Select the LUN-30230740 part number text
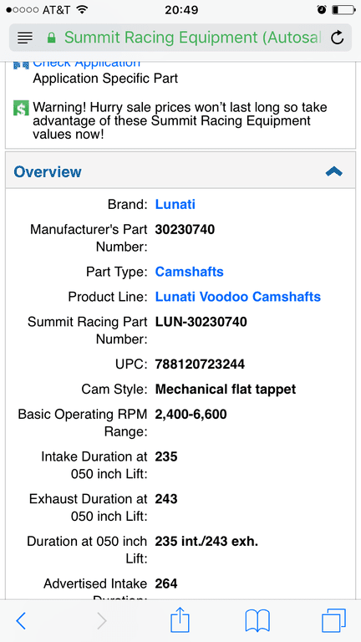Image resolution: width=361 pixels, height=642 pixels. 201,322
